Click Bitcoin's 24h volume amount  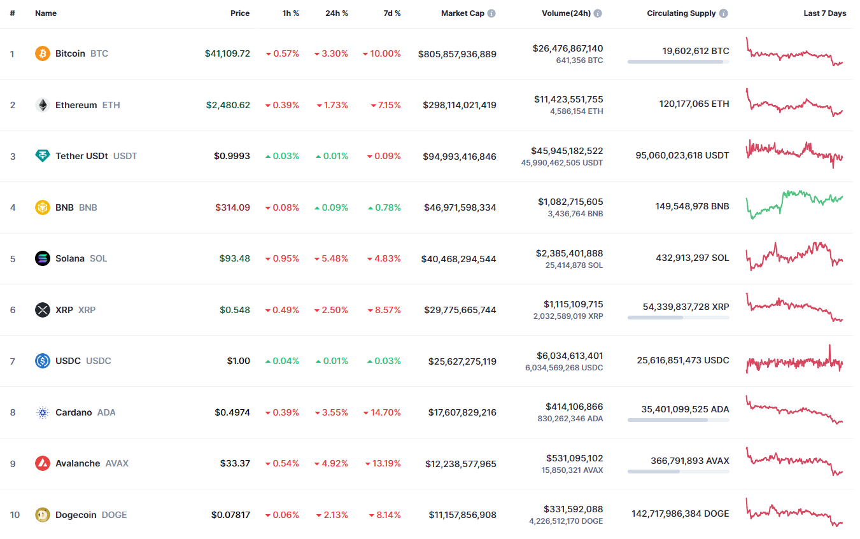point(565,48)
